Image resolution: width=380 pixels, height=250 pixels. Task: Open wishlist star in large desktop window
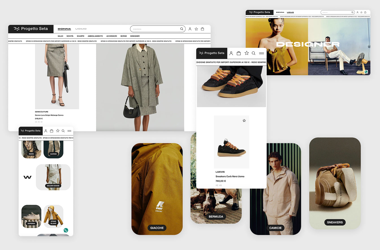pos(196,29)
